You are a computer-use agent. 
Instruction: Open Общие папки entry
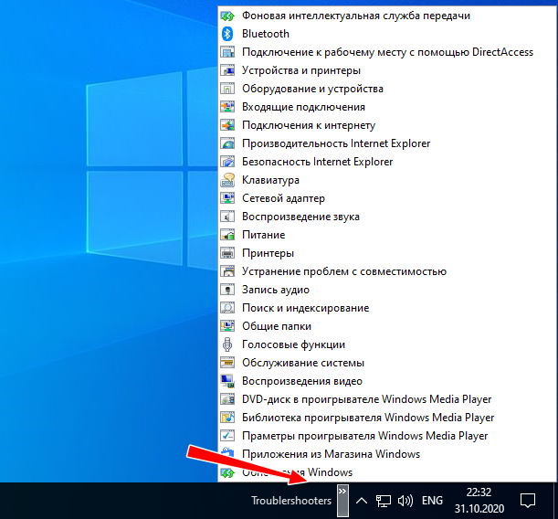coord(277,326)
